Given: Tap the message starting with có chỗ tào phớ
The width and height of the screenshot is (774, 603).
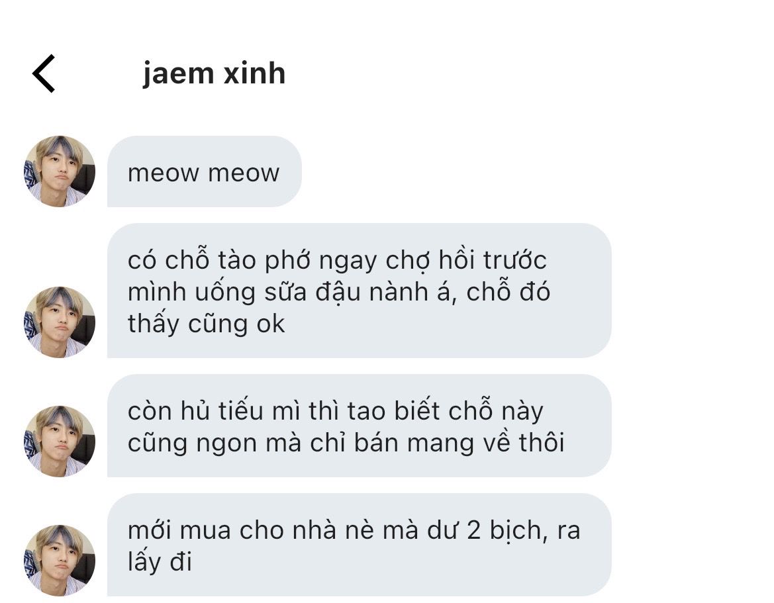Looking at the screenshot, I should click(360, 291).
